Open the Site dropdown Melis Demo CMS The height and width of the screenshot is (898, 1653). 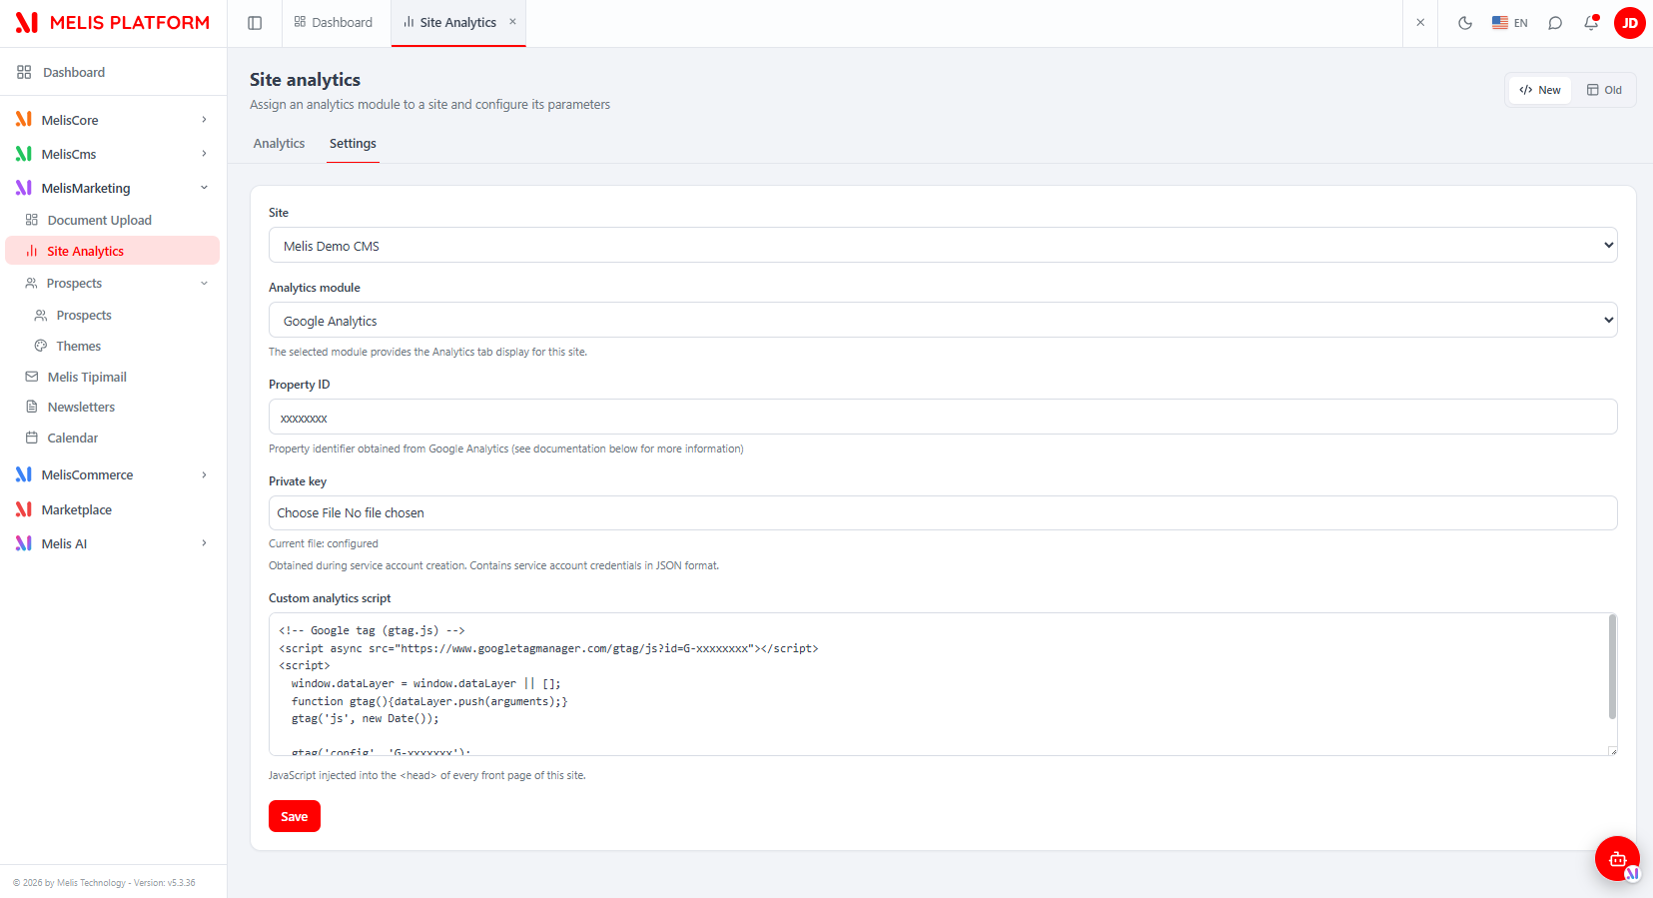[943, 245]
